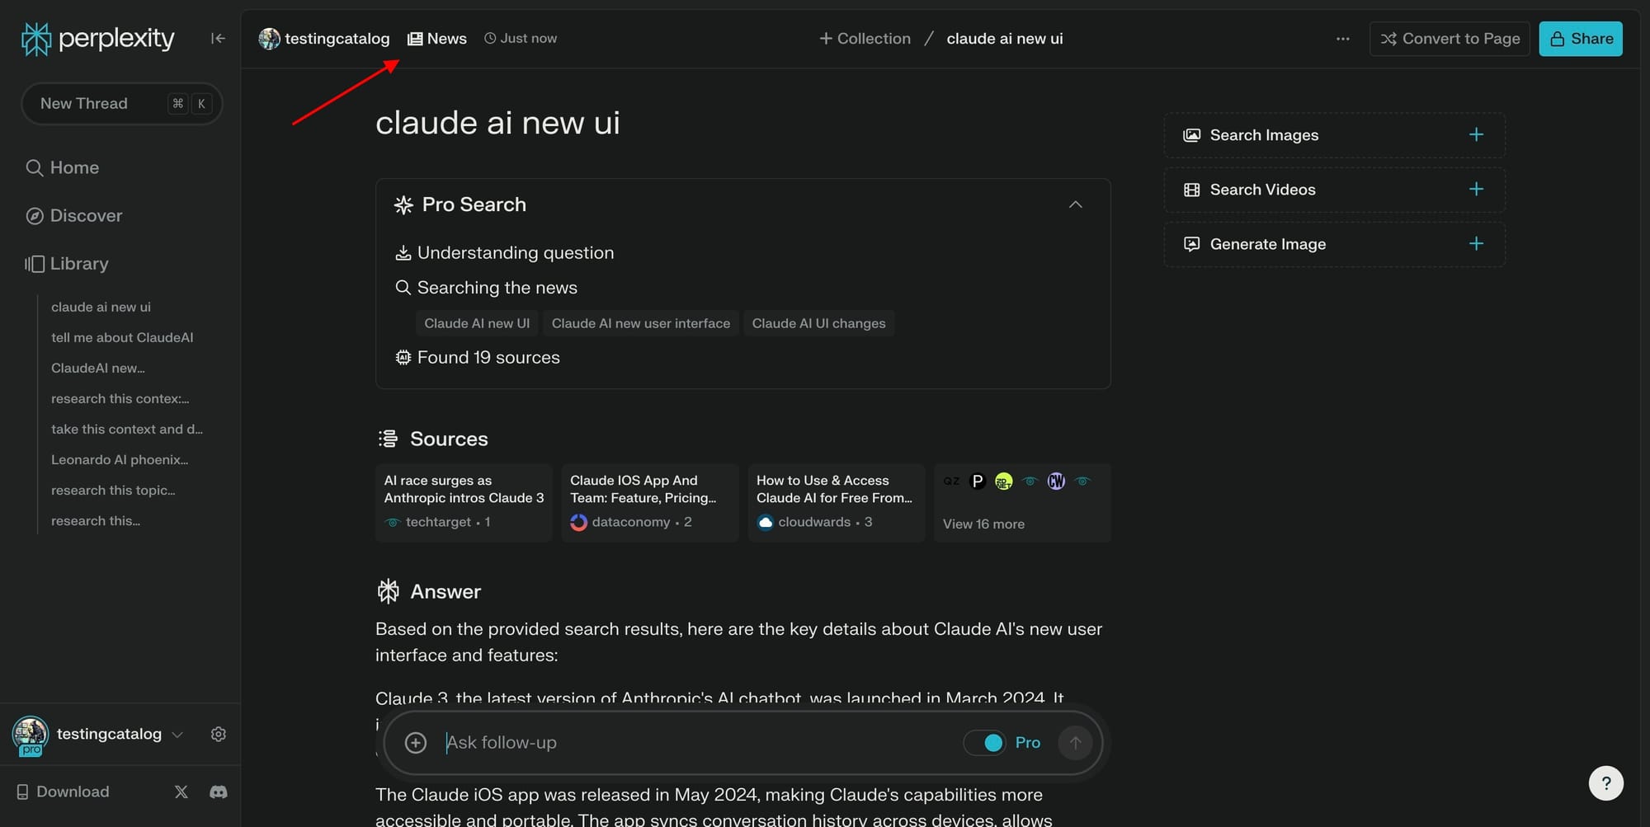Click 'Claude AI new user interface' query chip
This screenshot has height=827, width=1650.
tap(641, 323)
